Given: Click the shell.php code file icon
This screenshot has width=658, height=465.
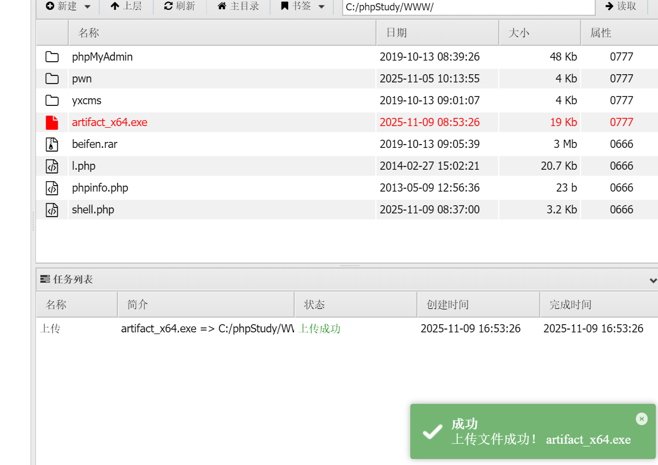Looking at the screenshot, I should (52, 210).
